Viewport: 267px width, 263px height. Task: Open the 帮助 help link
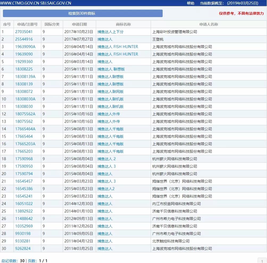(191, 3)
